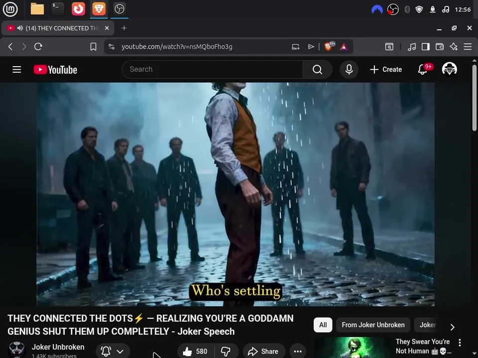Toggle the browser sidebar panel

[x=426, y=47]
